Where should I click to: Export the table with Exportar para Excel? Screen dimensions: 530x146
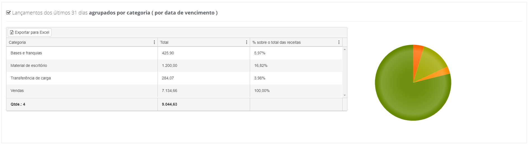tap(30, 32)
